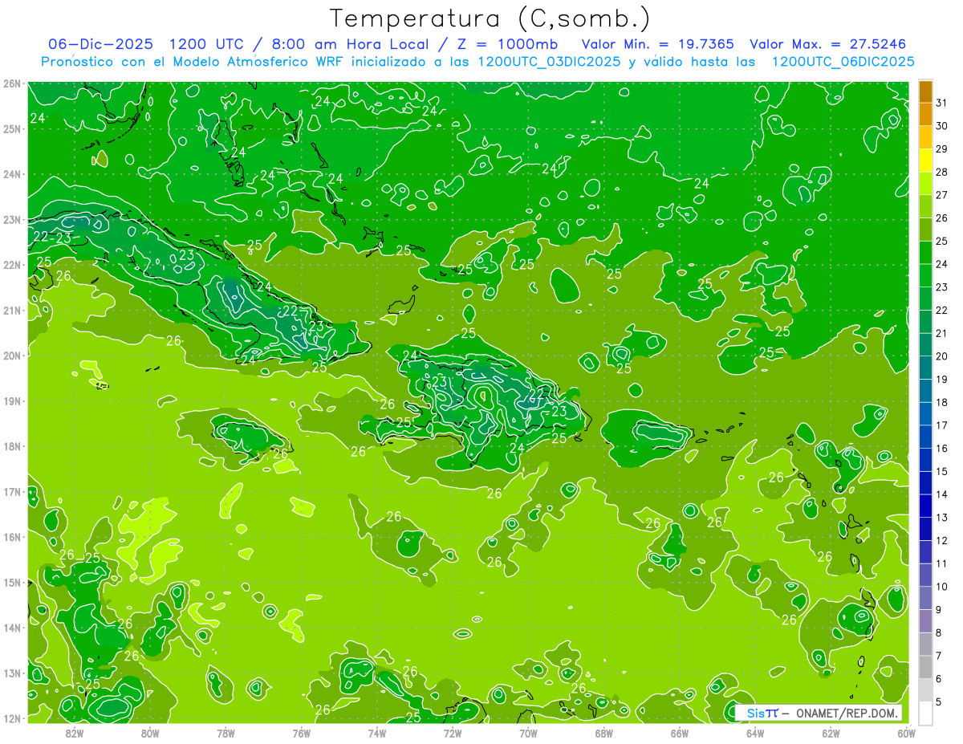Click the 22N latitude label
963x744 pixels.
point(11,265)
